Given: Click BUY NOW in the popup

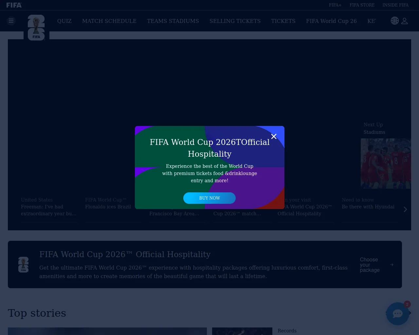Looking at the screenshot, I should (209, 198).
